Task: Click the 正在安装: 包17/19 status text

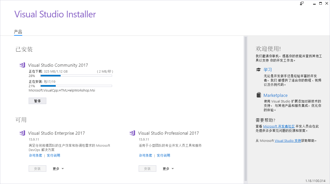Action: point(42,82)
